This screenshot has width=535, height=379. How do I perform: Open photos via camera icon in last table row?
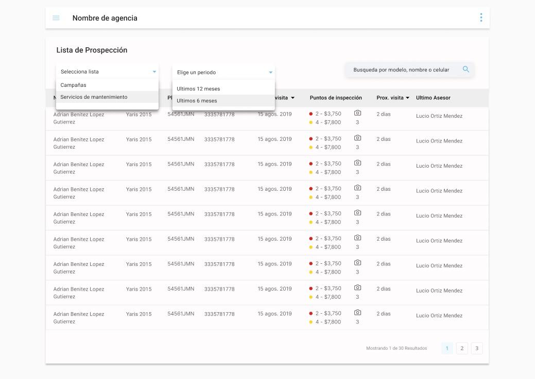coord(357,312)
